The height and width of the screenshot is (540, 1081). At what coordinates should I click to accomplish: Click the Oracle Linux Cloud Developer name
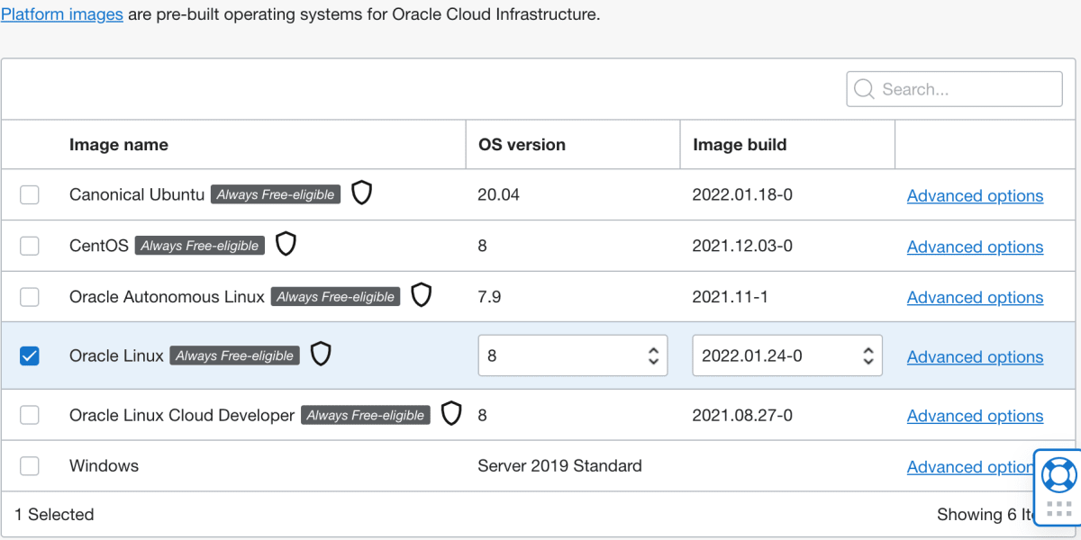point(182,415)
